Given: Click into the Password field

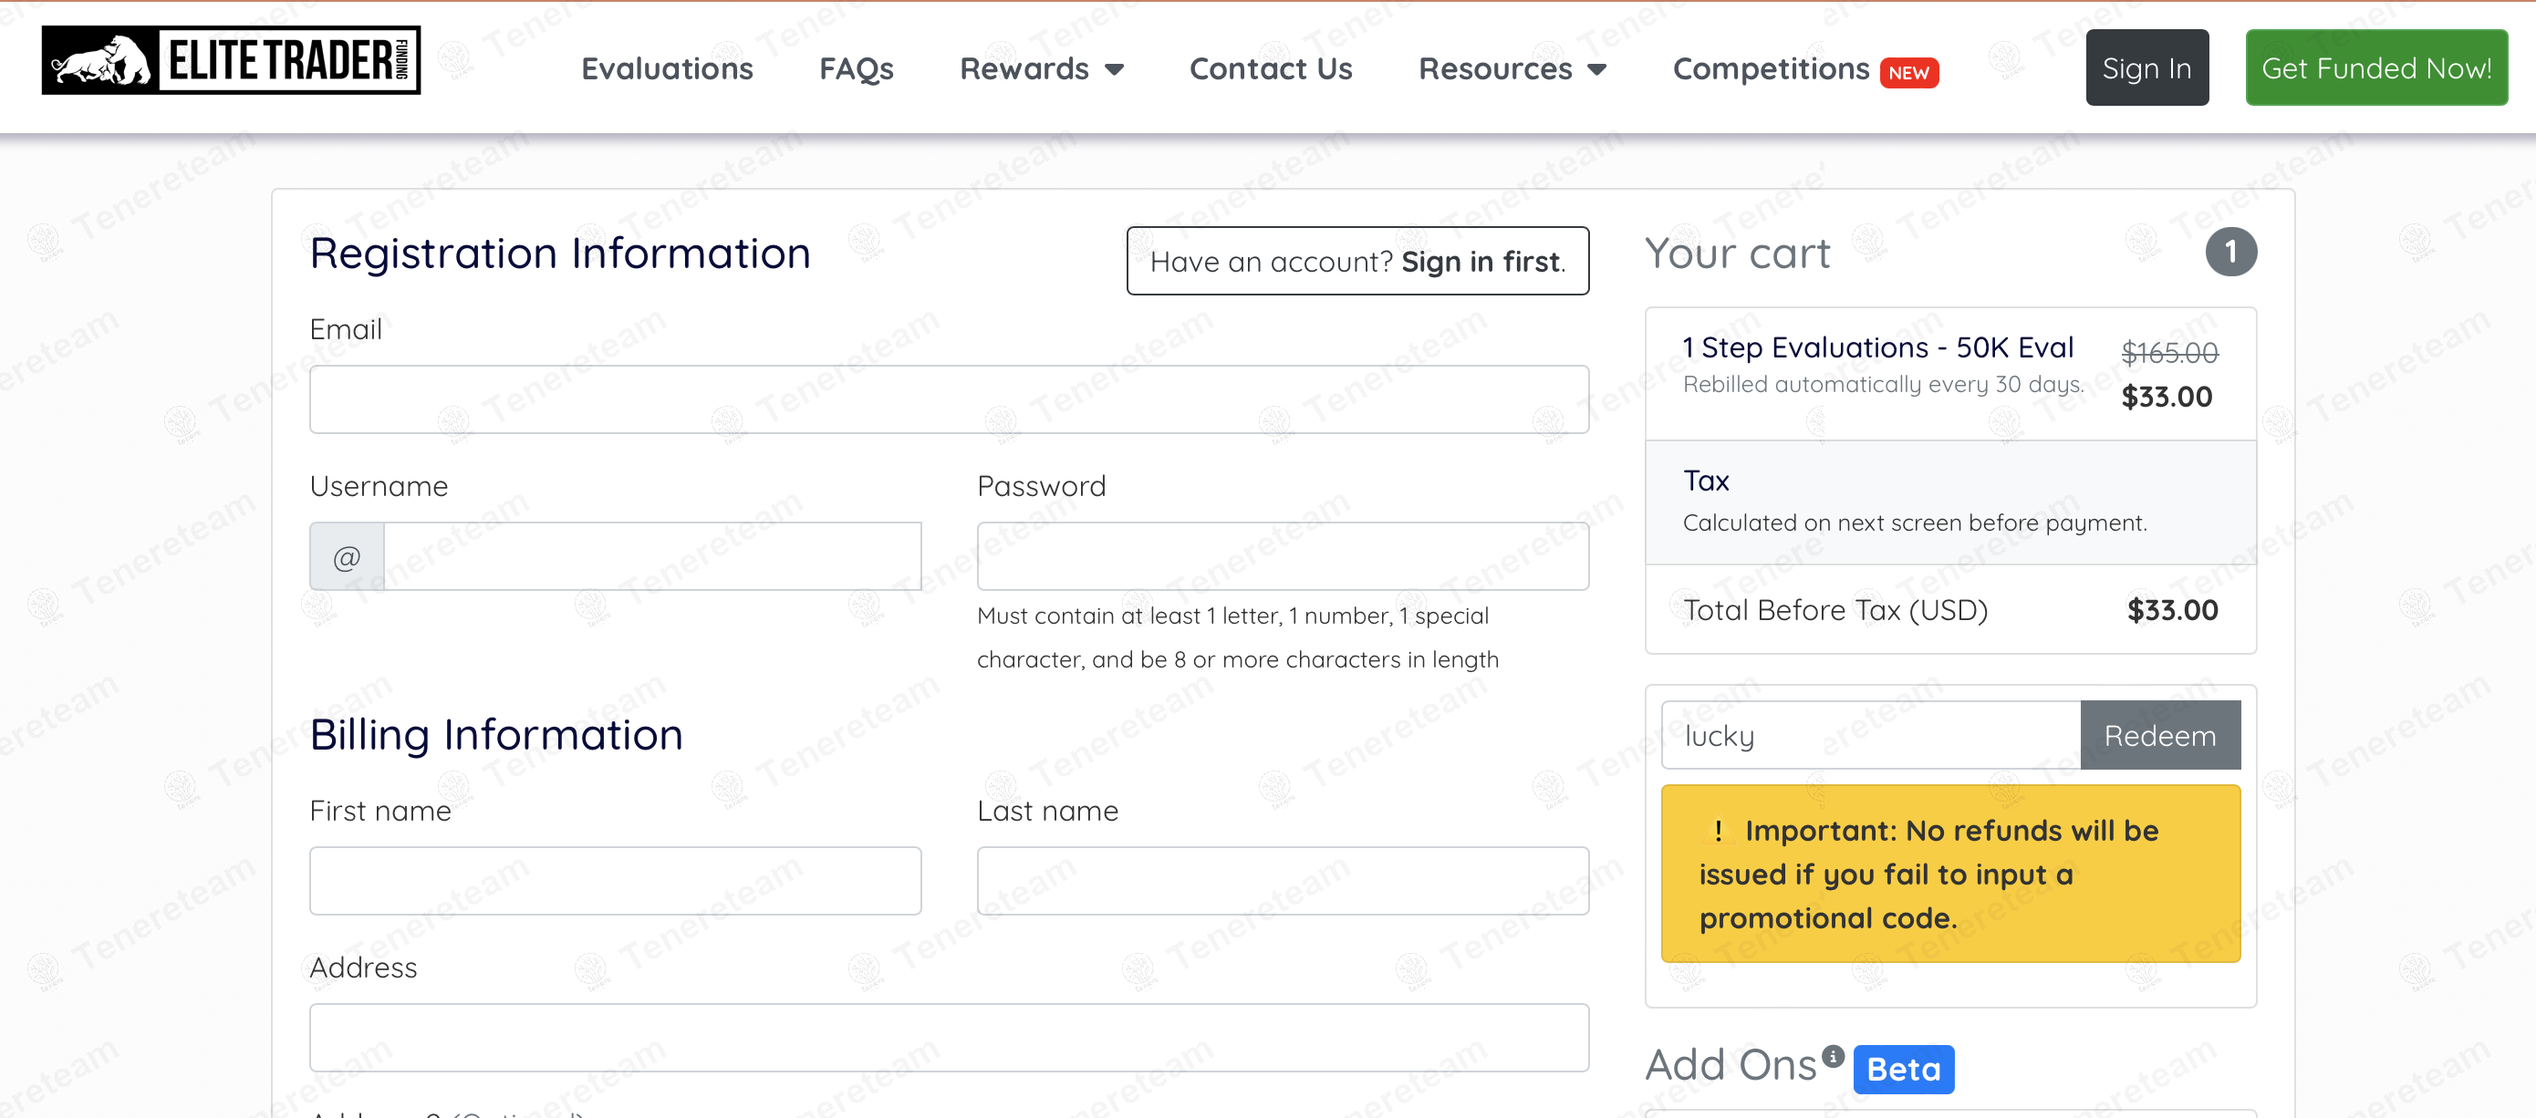Looking at the screenshot, I should pyautogui.click(x=1282, y=557).
